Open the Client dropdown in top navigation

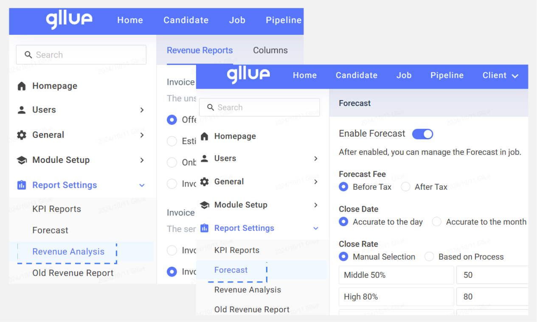point(500,76)
